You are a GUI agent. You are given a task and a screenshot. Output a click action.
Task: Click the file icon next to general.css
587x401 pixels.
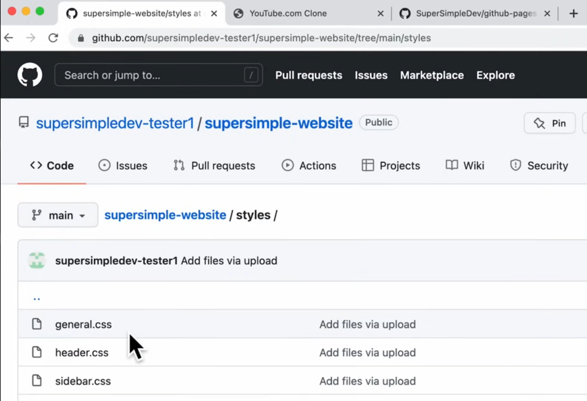[37, 324]
